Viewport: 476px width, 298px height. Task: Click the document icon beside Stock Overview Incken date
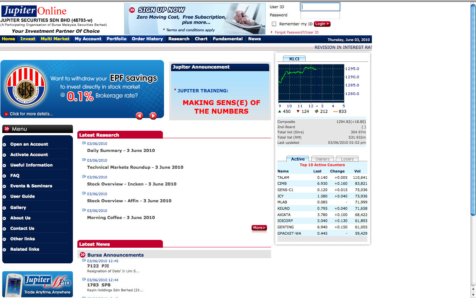point(84,177)
